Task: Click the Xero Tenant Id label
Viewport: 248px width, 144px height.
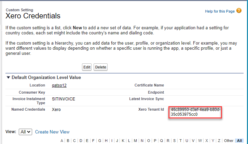Action: 151,109
